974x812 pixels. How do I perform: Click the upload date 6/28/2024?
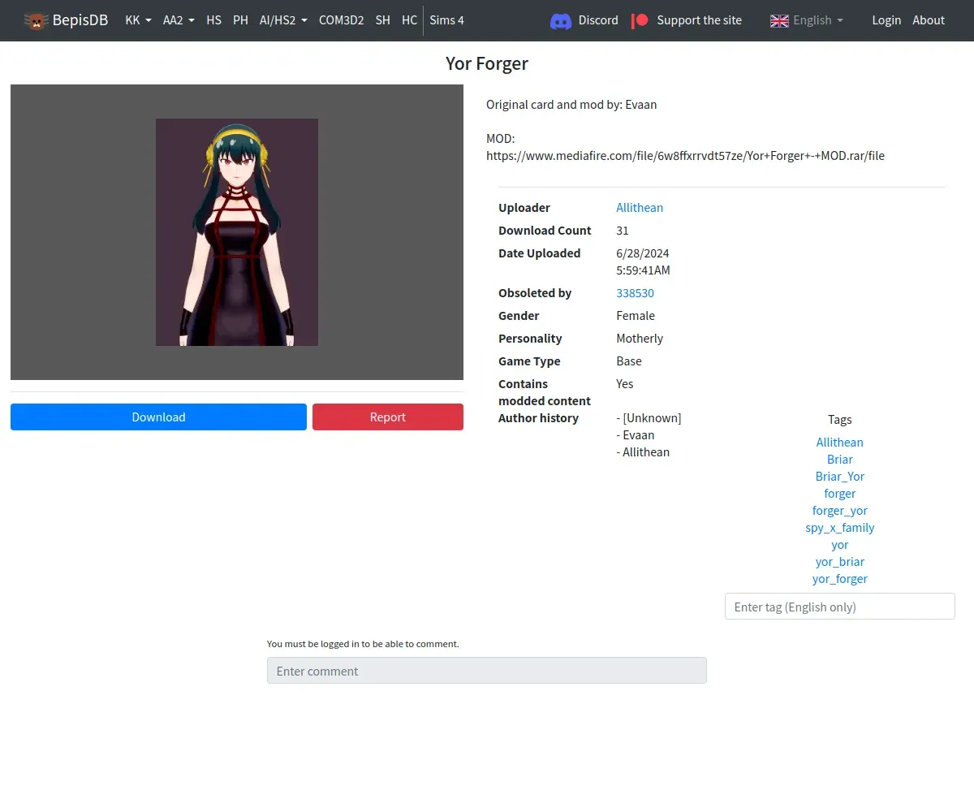643,253
